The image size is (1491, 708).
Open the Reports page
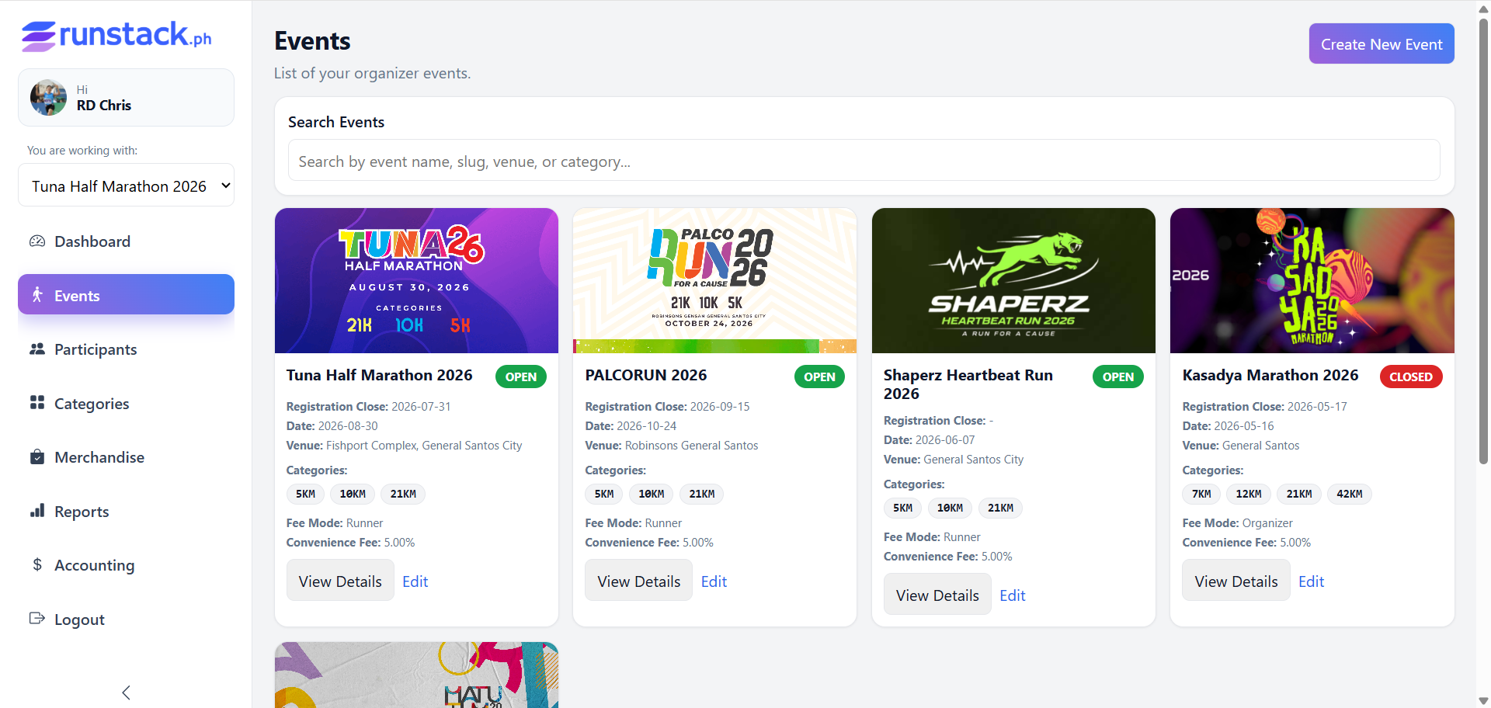click(x=126, y=512)
